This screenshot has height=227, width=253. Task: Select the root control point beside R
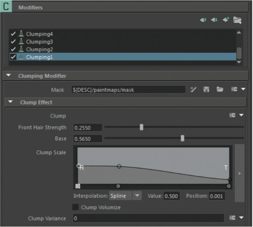click(x=78, y=166)
